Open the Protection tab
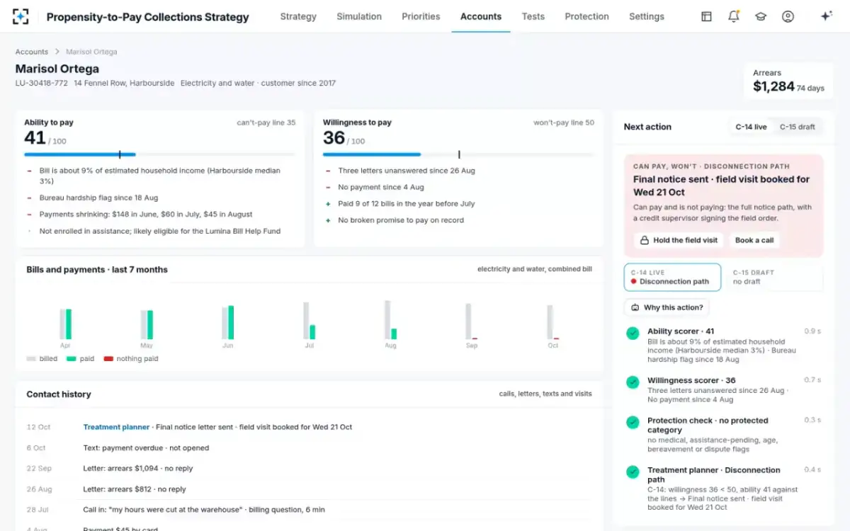Viewport: 850px width, 531px height. 586,16
